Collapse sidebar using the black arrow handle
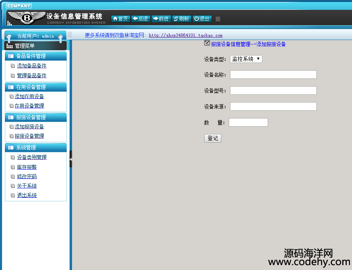Image resolution: width=352 pixels, height=270 pixels. click(71, 159)
